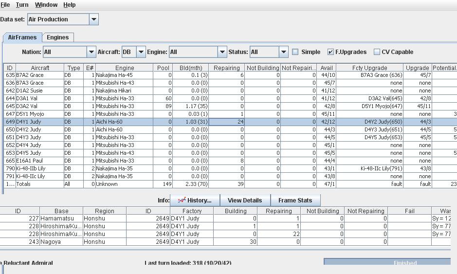The width and height of the screenshot is (457, 274).
Task: Click the Building value 30 for Nagoya
Action: pyautogui.click(x=236, y=242)
